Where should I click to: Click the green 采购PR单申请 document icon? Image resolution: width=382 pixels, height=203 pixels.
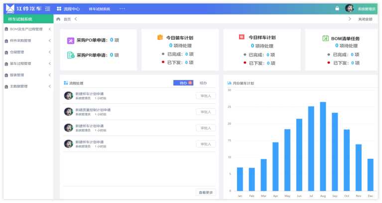click(71, 55)
